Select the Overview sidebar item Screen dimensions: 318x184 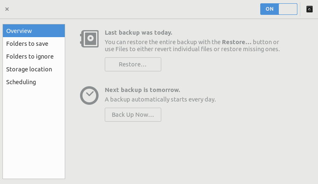(33, 31)
